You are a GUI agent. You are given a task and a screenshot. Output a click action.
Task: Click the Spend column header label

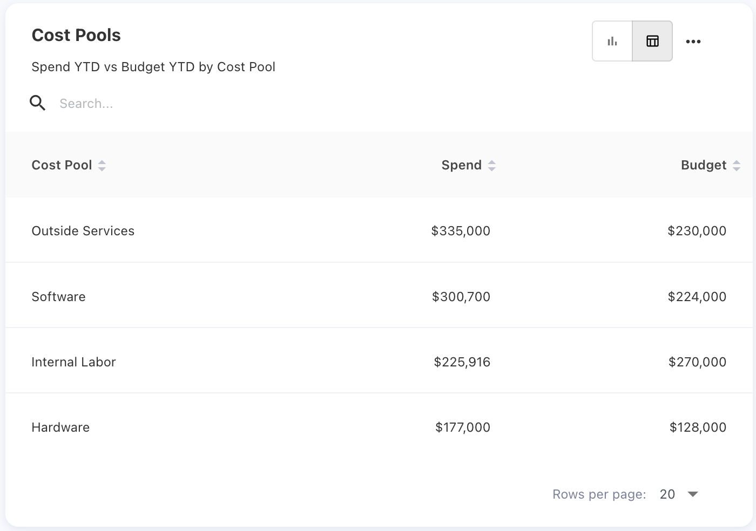click(x=461, y=165)
